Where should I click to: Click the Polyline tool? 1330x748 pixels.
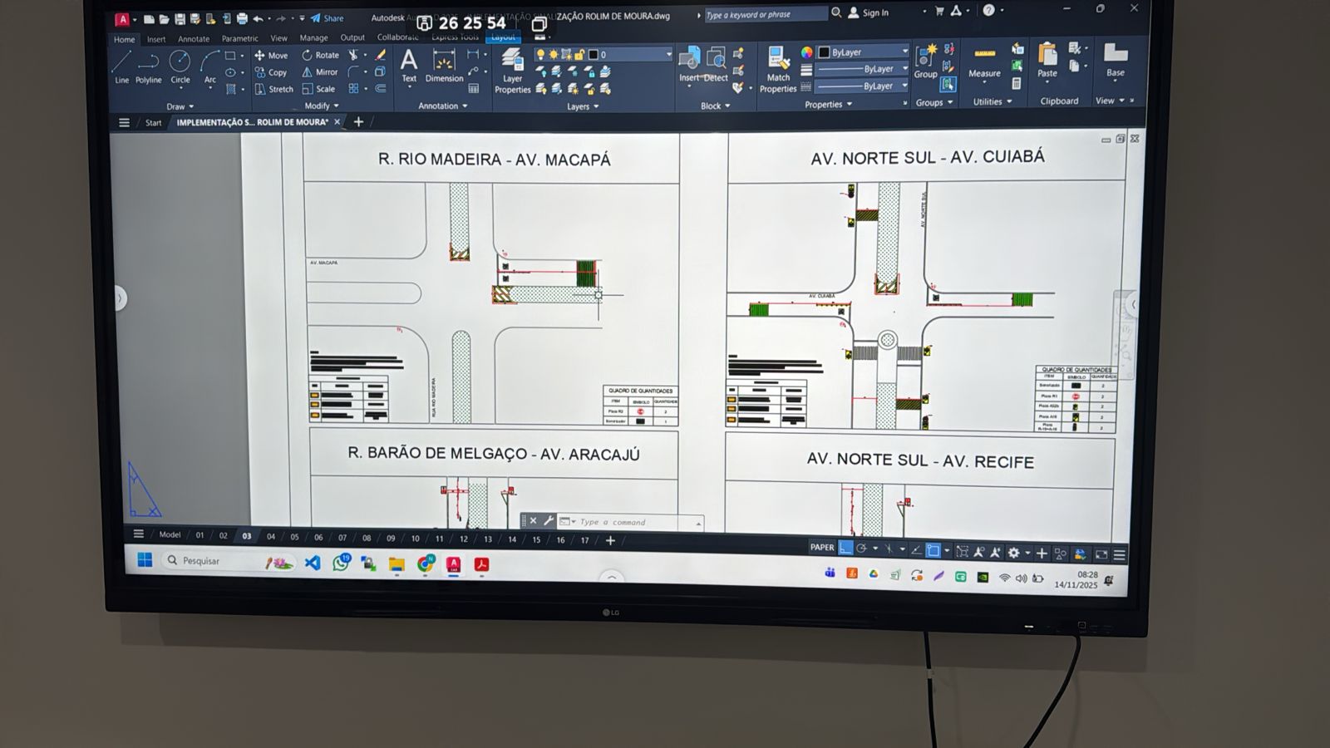coord(149,65)
